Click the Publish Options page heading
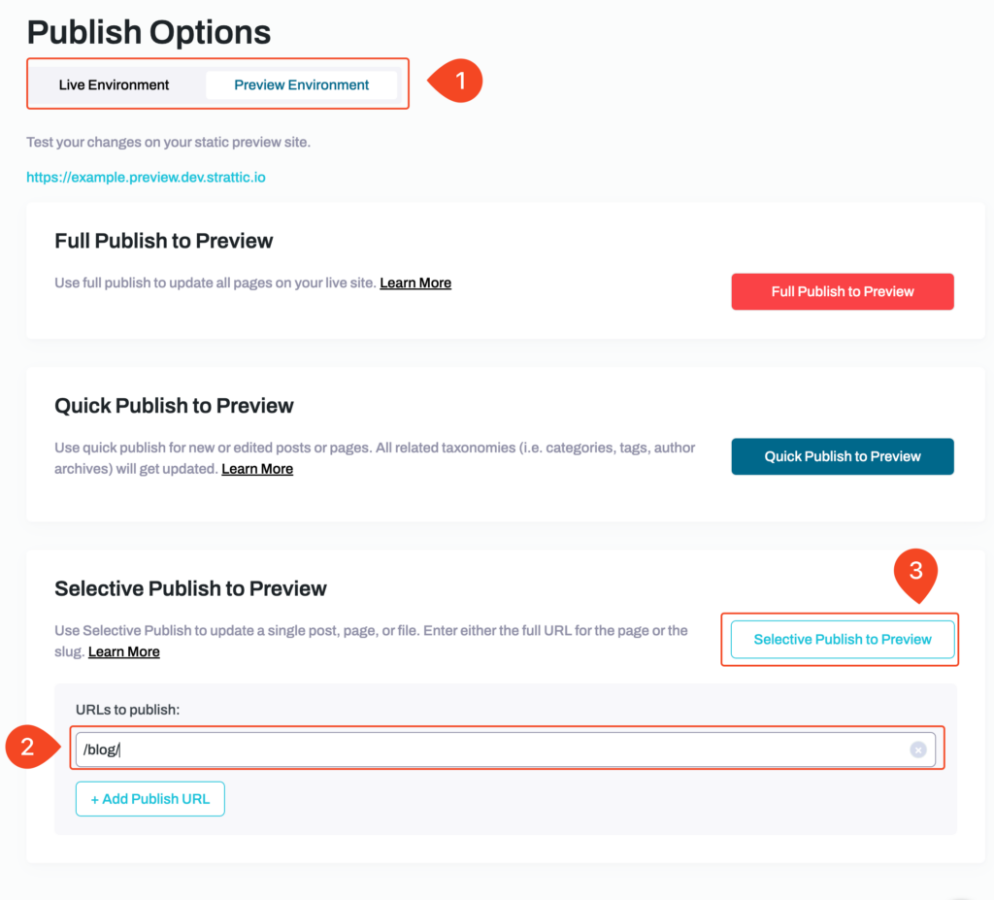This screenshot has height=900, width=994. click(x=149, y=32)
